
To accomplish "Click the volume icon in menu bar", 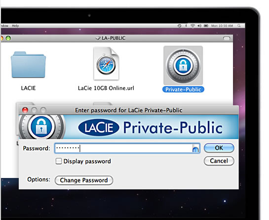I will pos(199,26).
